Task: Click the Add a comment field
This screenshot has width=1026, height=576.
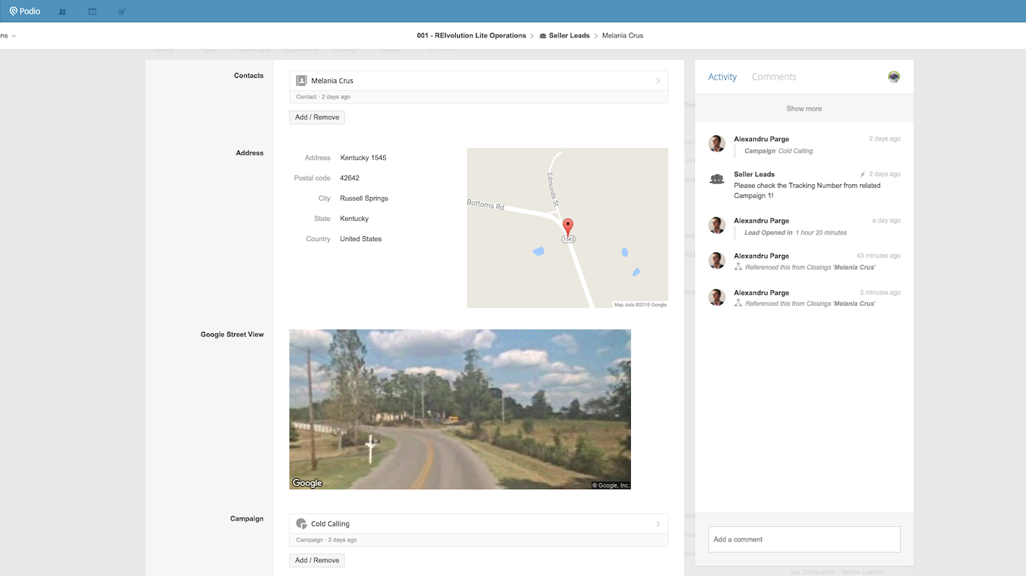Action: pos(804,539)
